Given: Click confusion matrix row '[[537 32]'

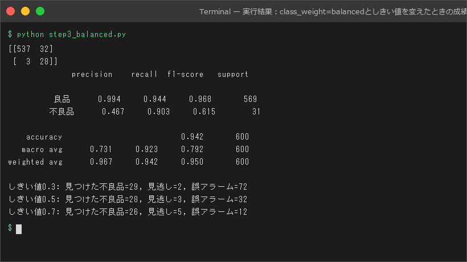Looking at the screenshot, I should (31, 49).
